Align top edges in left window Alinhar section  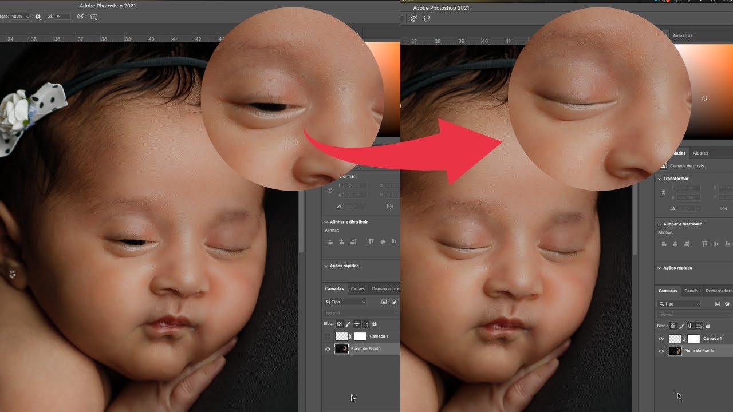point(371,241)
